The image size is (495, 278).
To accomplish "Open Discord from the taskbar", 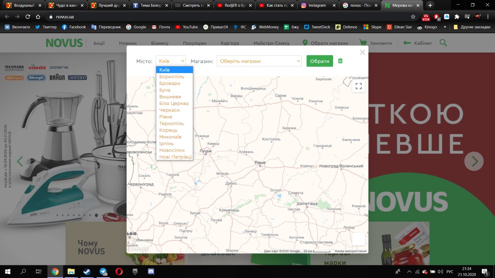I will pos(151,271).
